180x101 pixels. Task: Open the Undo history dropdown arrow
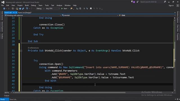29,9
